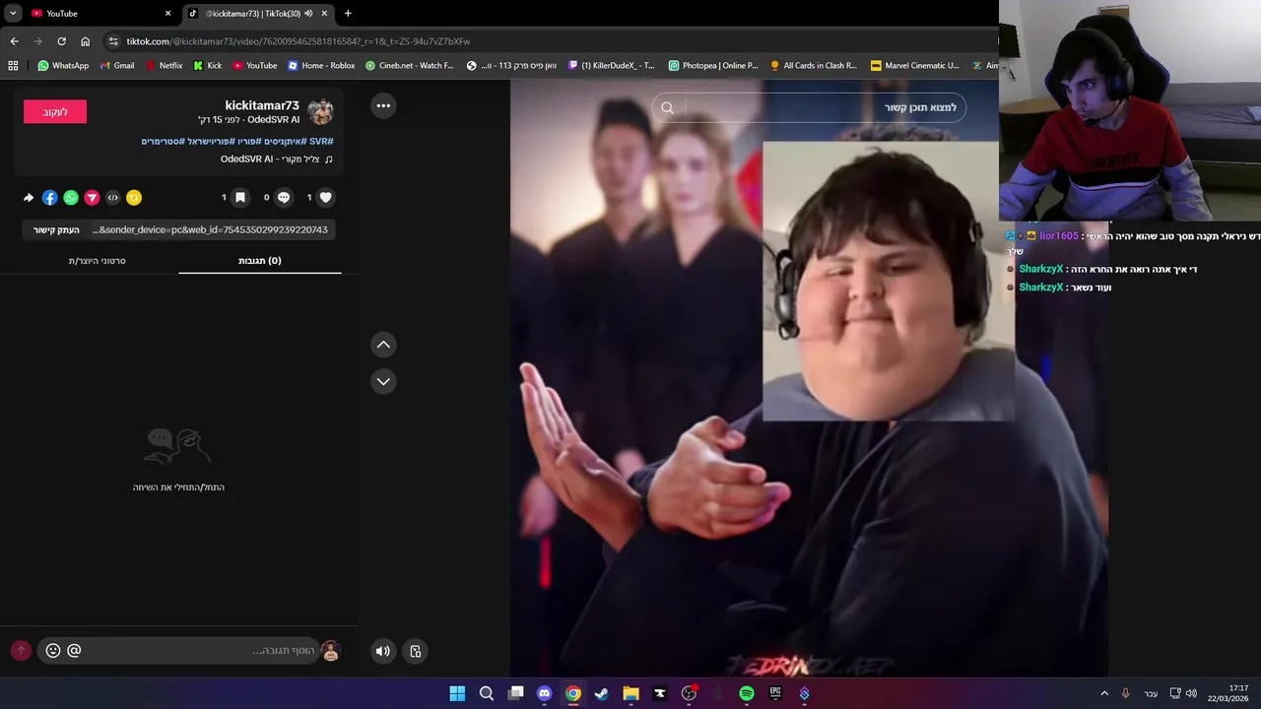Insert an emoji in comment box
The image size is (1261, 709).
(53, 650)
